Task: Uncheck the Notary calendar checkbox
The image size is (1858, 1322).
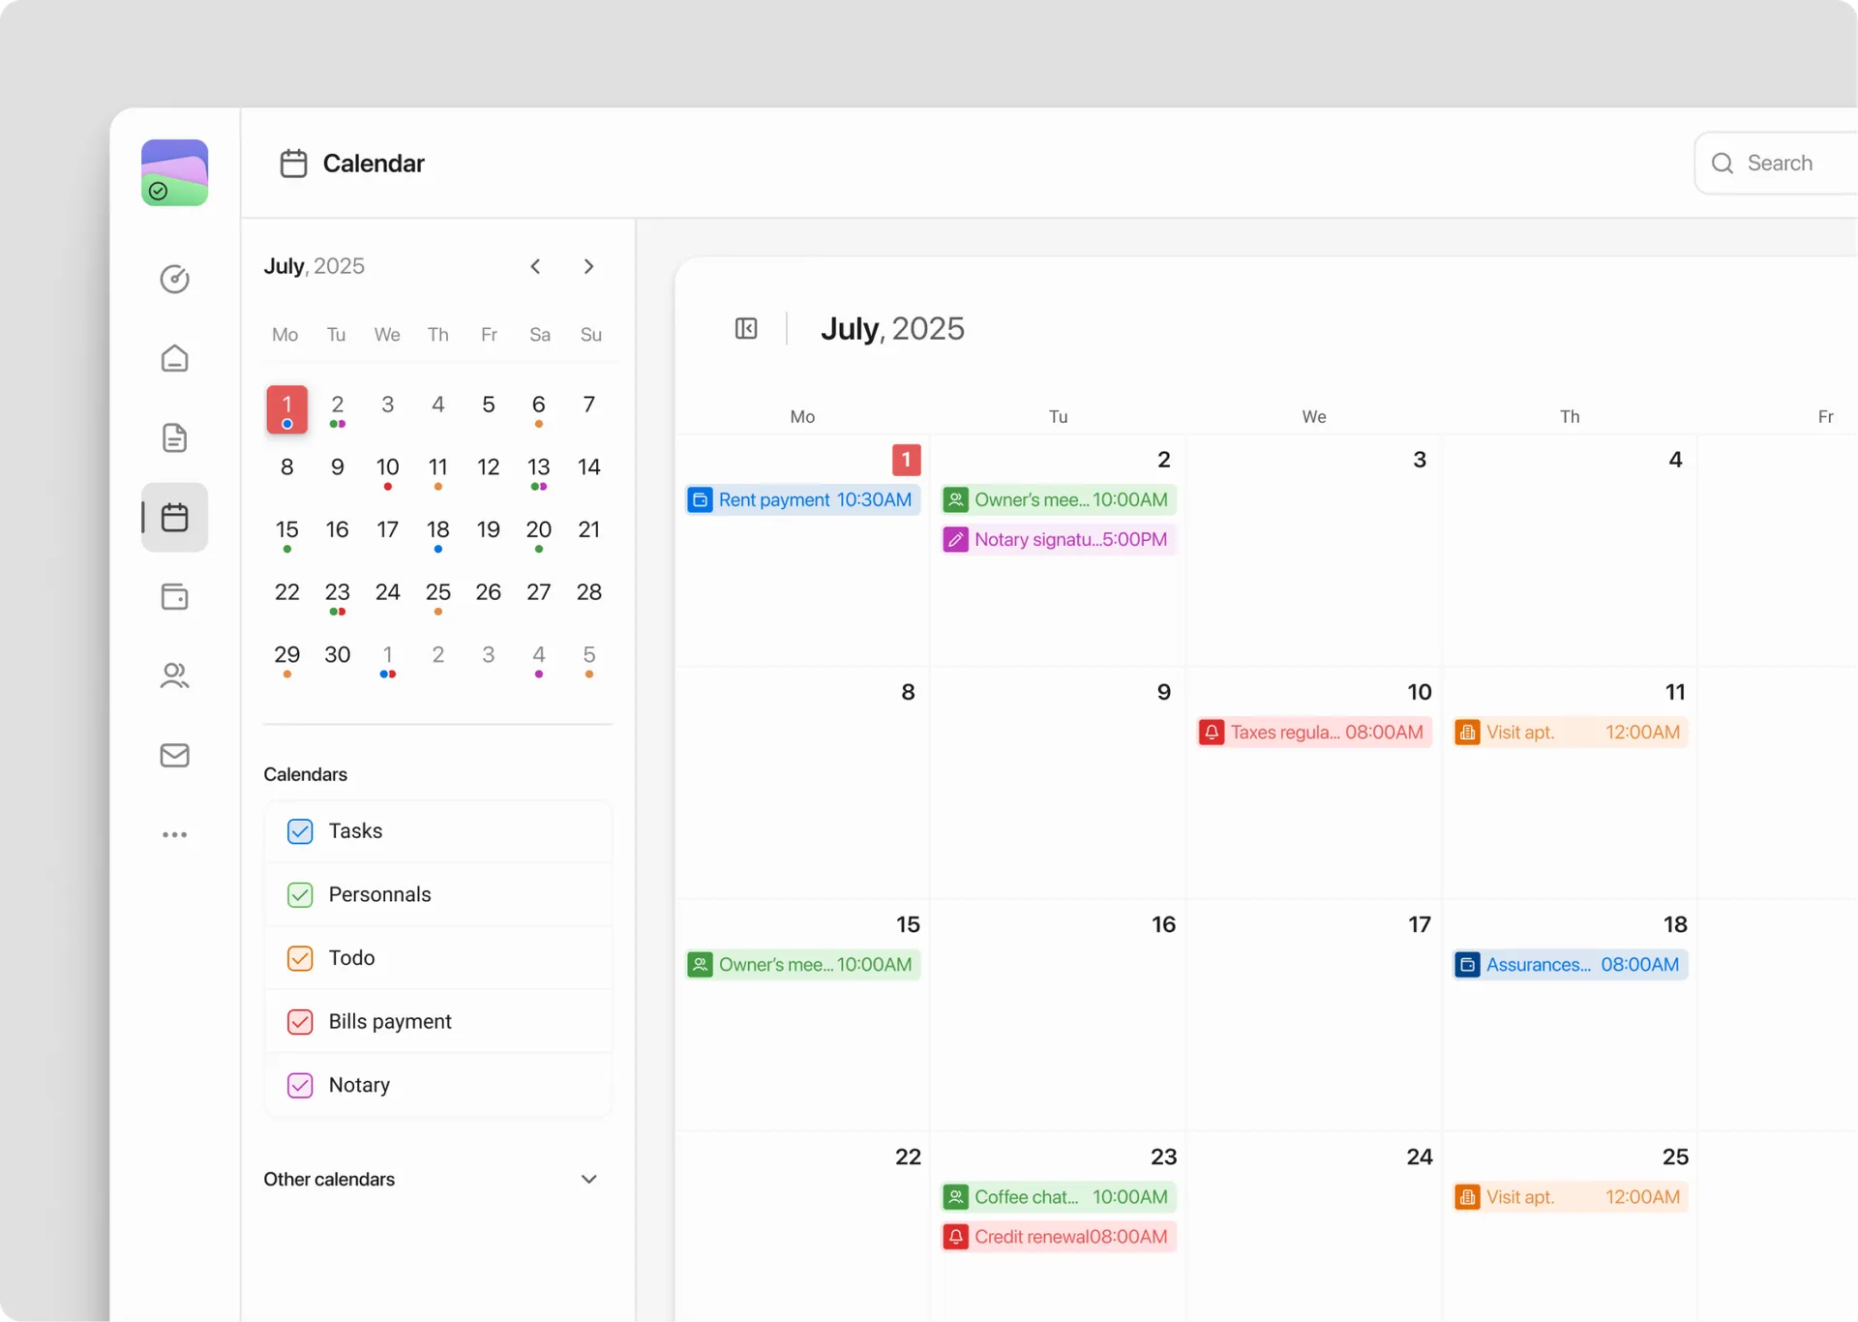Action: [x=300, y=1085]
